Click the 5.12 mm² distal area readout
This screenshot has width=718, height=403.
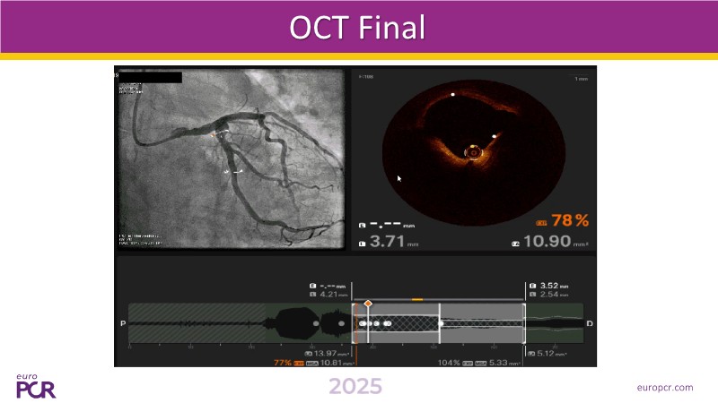551,354
